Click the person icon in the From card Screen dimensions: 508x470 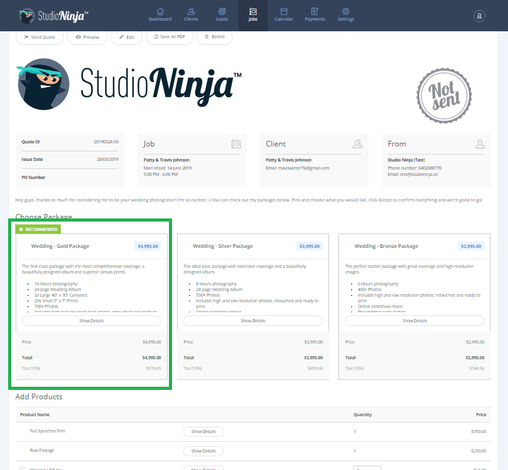coord(480,144)
